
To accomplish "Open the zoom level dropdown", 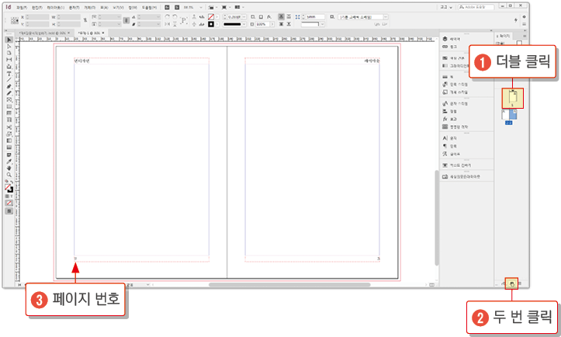I will pos(201,7).
